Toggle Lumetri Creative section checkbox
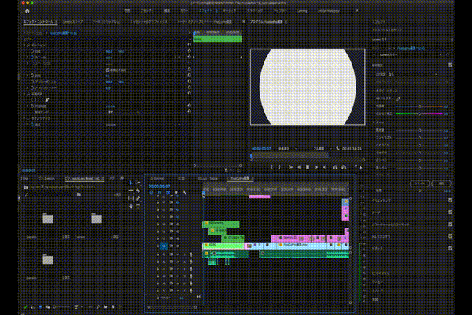The width and height of the screenshot is (472, 315). (x=450, y=200)
